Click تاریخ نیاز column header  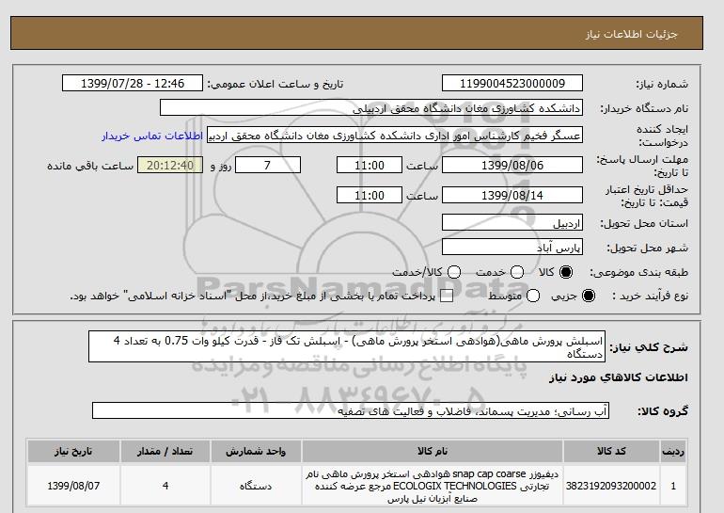point(73,451)
